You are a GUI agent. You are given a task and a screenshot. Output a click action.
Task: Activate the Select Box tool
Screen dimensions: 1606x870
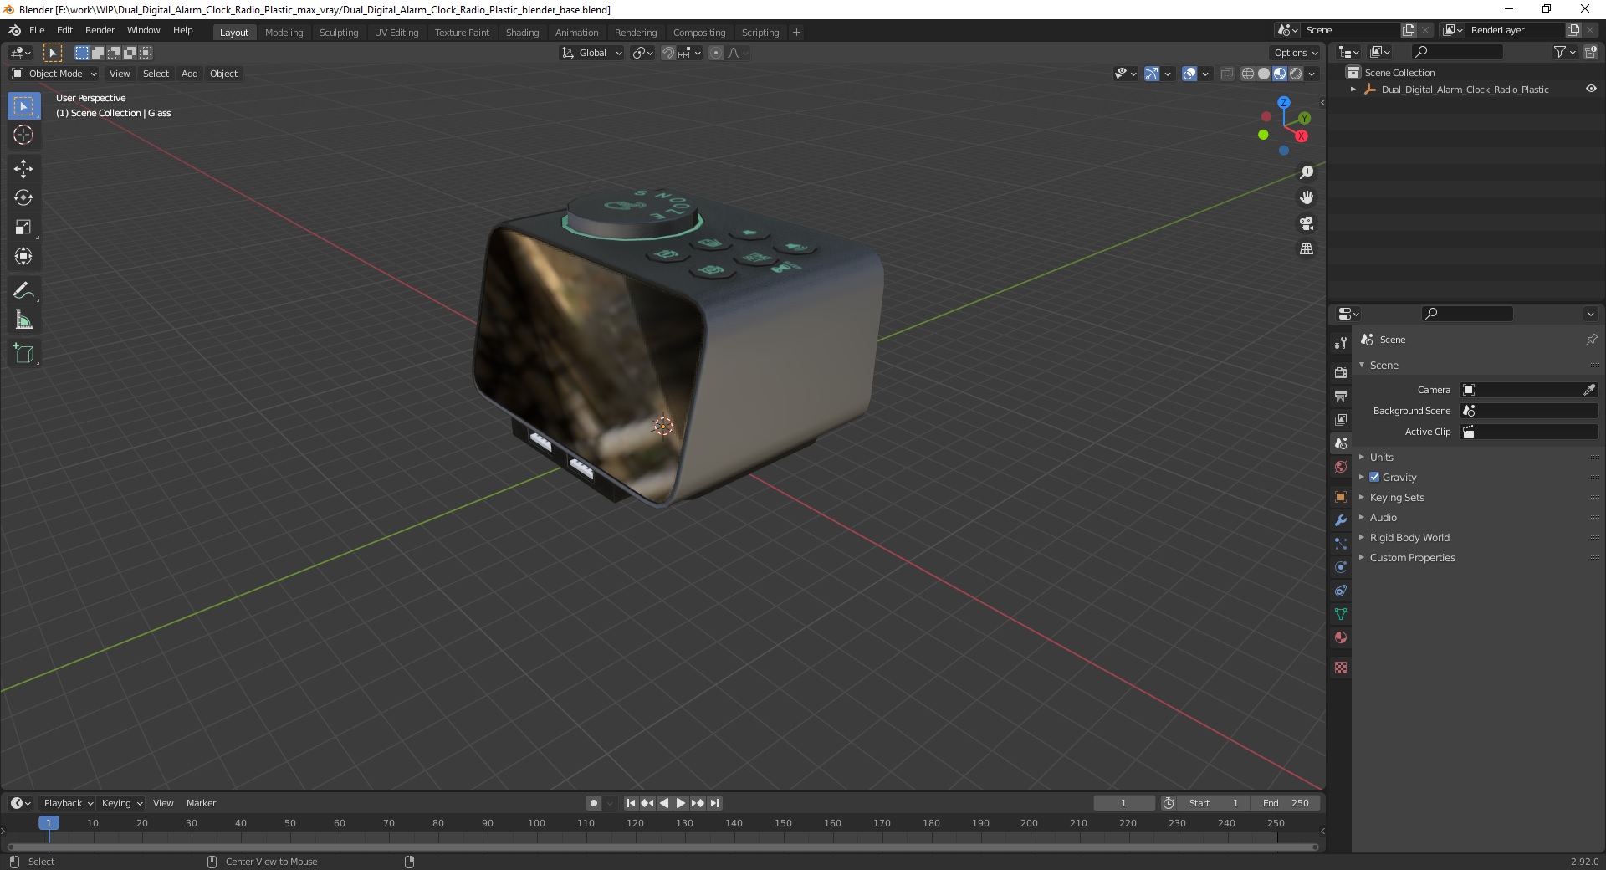[x=23, y=106]
